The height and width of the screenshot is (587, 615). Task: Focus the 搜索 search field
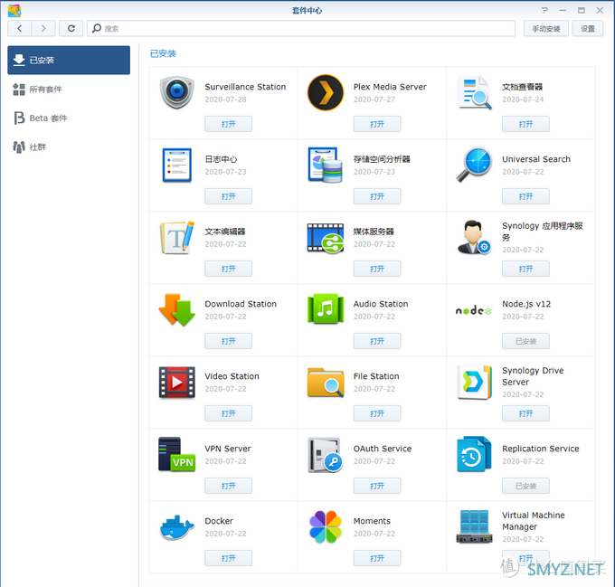(301, 28)
